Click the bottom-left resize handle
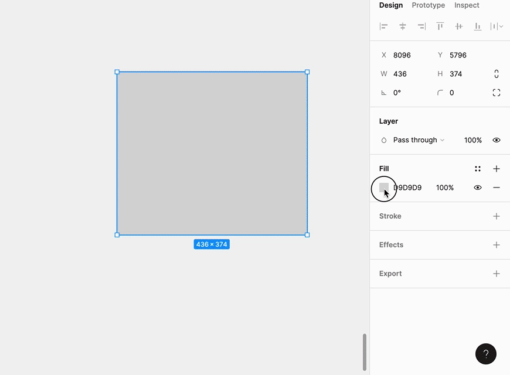The height and width of the screenshot is (375, 510). tap(117, 235)
